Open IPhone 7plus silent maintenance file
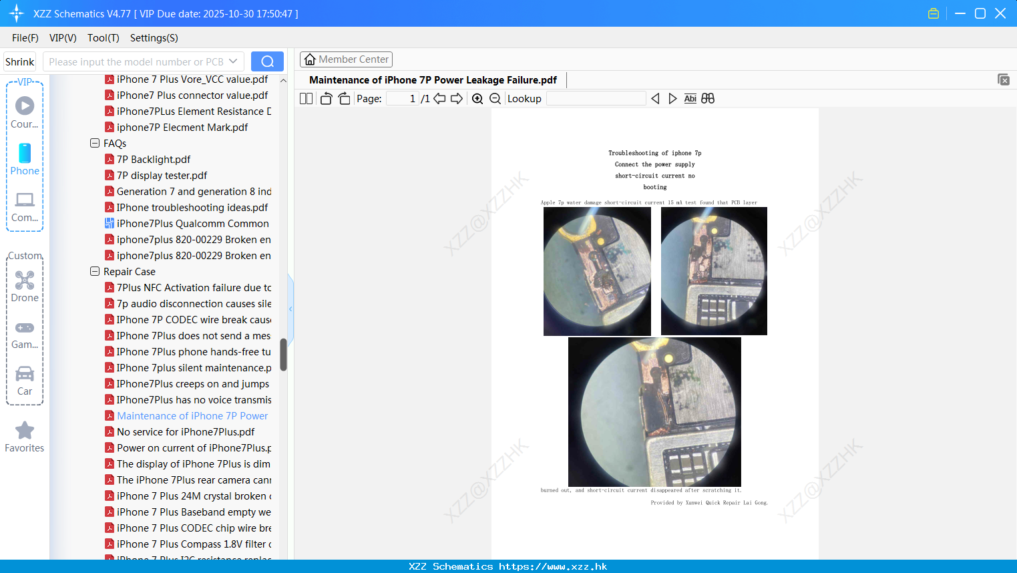 pos(188,368)
